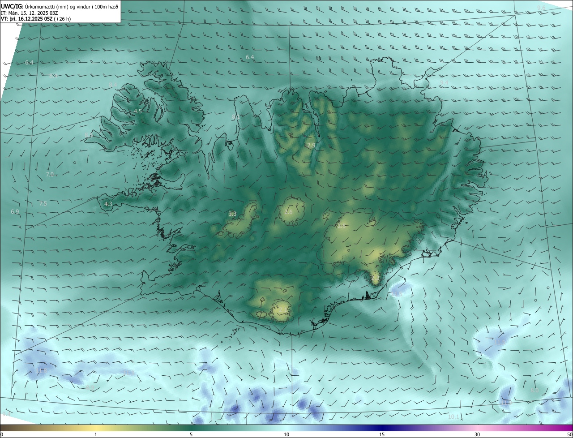
Task: Click the map value label 3.3
Action: coord(232,214)
